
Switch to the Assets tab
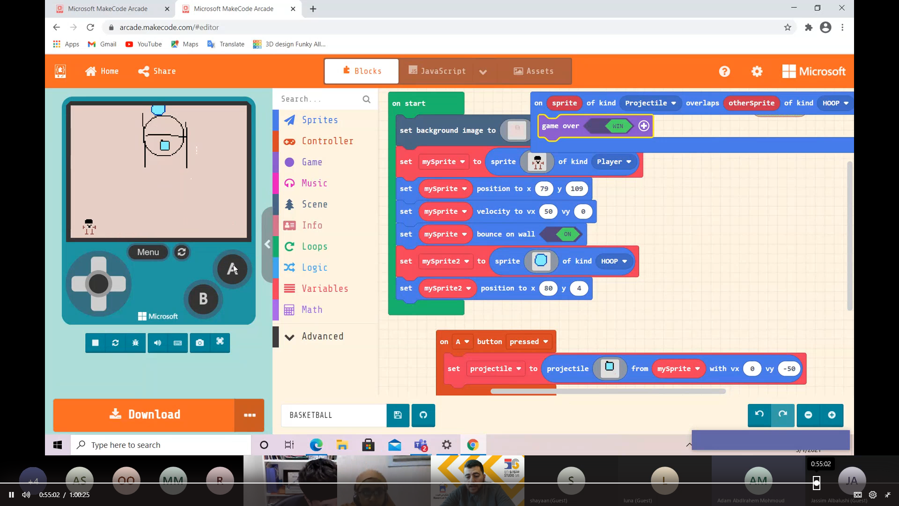[x=534, y=71]
